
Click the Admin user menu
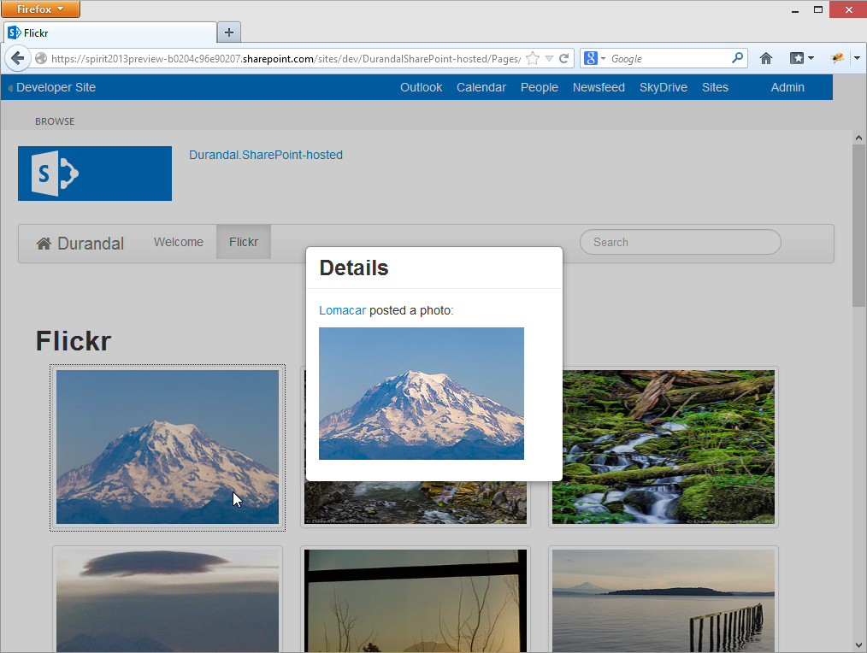[787, 87]
